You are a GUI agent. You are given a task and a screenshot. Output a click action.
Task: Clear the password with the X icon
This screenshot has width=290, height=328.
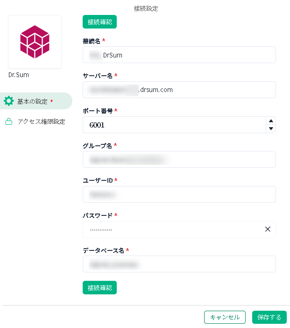point(268,229)
